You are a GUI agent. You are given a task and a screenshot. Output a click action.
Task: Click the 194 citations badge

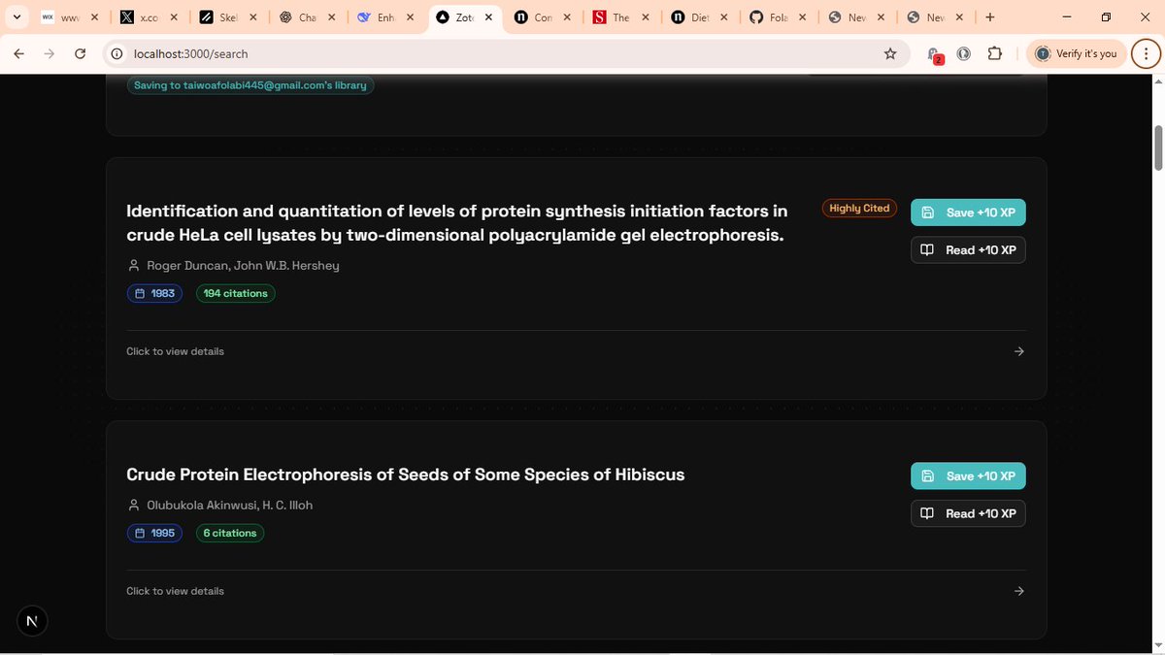236,293
